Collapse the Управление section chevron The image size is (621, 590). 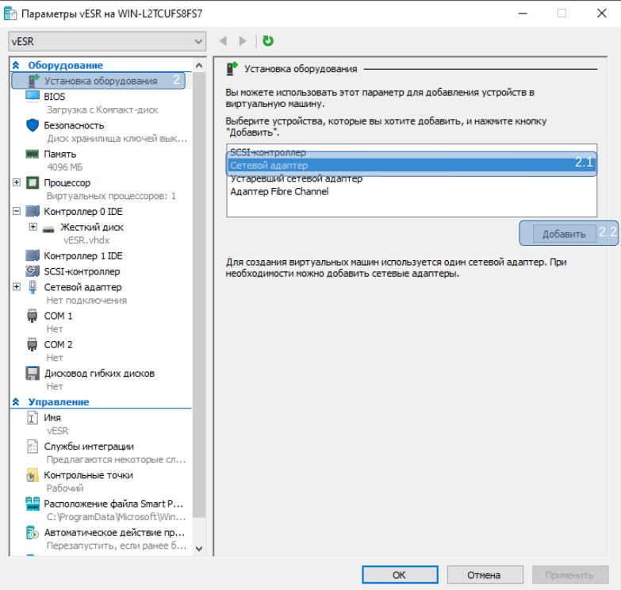point(16,402)
